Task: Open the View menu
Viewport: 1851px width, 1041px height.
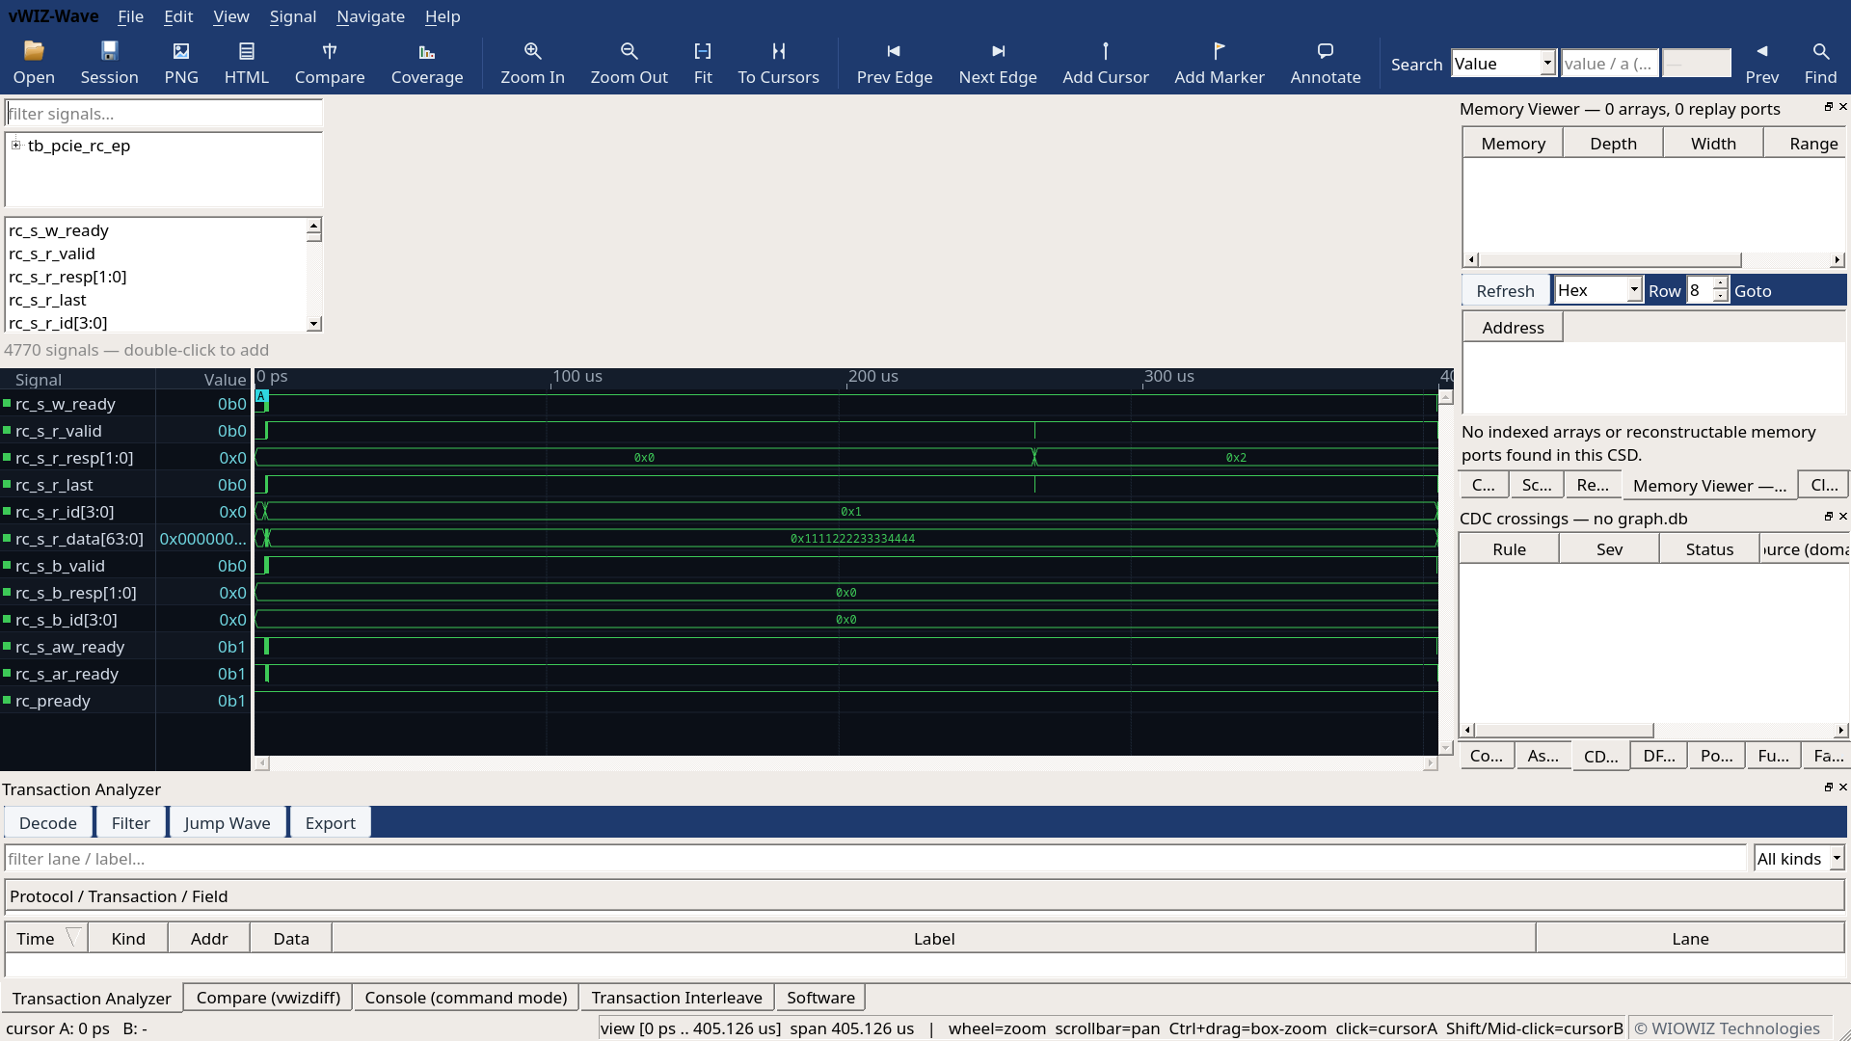Action: [x=231, y=16]
